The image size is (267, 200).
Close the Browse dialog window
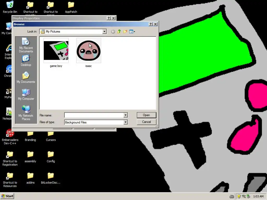tap(155, 24)
